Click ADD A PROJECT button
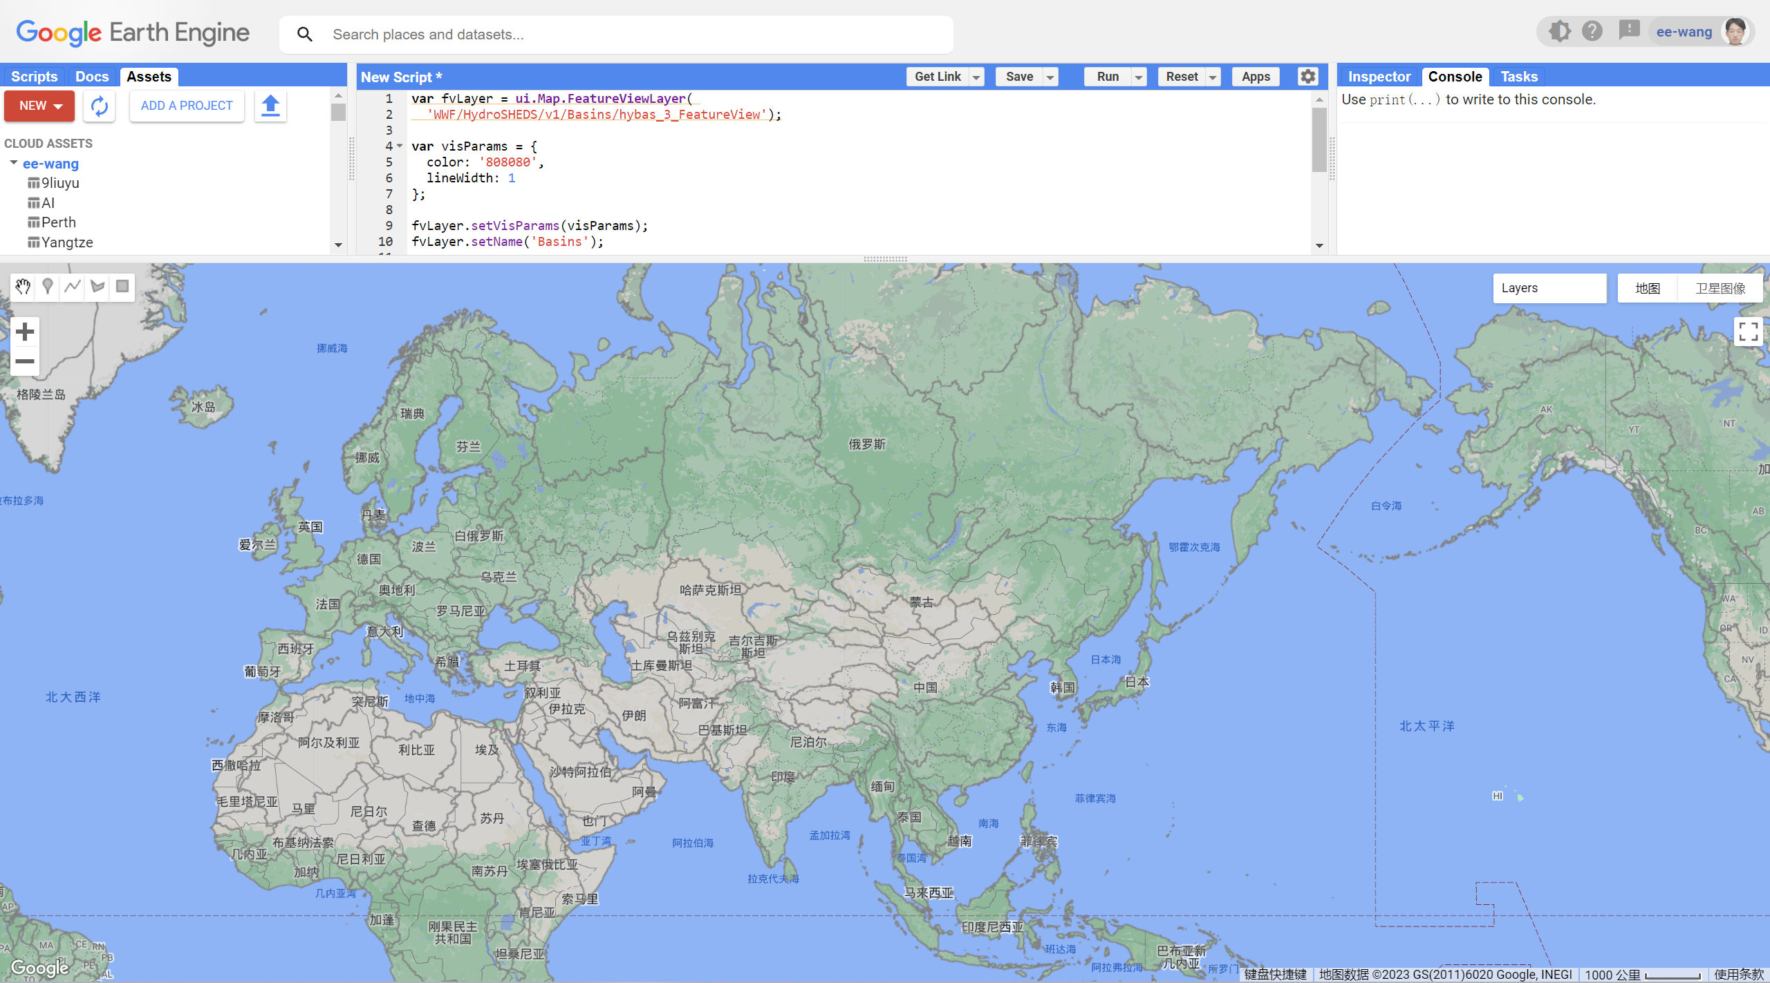1770x983 pixels. pyautogui.click(x=187, y=106)
